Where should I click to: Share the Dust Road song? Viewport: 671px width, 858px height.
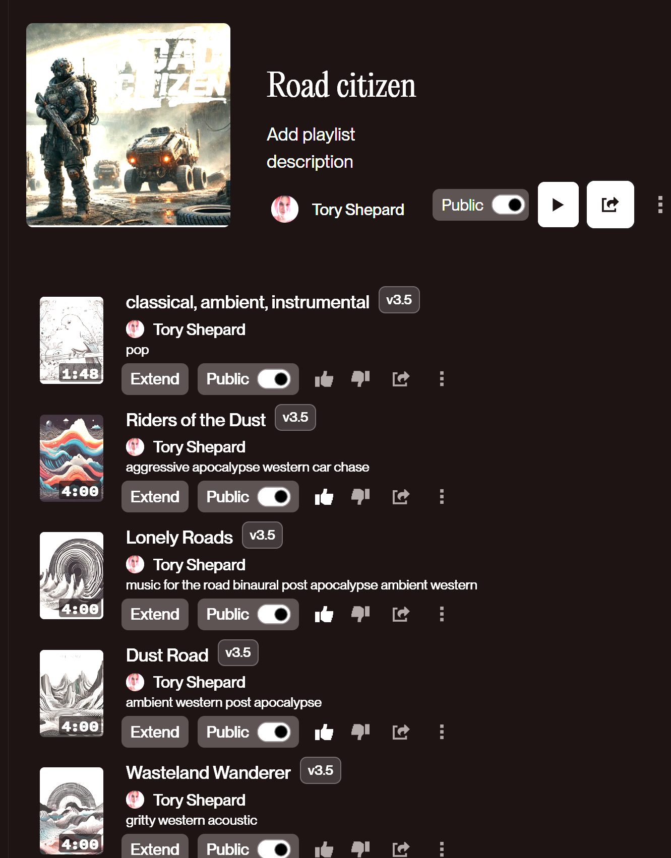(401, 732)
